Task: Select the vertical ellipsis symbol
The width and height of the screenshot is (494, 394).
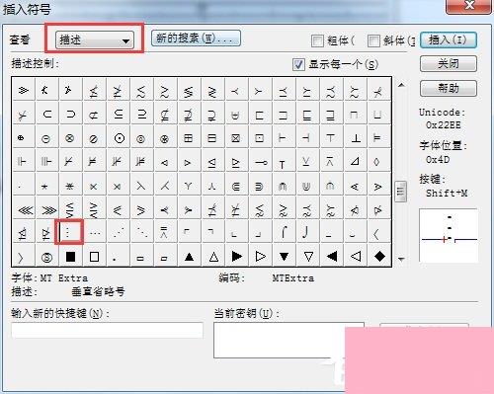Action: pos(70,232)
